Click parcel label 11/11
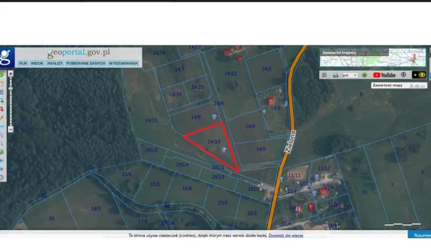 point(294,175)
